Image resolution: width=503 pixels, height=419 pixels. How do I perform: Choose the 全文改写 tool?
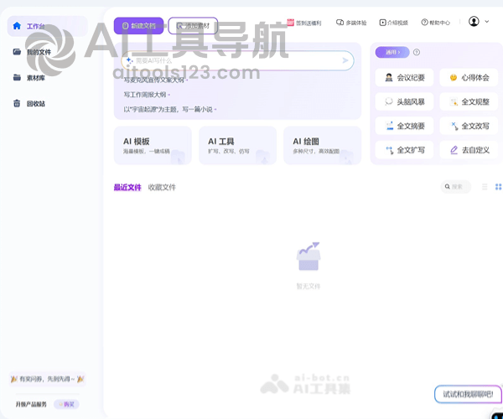coord(469,126)
